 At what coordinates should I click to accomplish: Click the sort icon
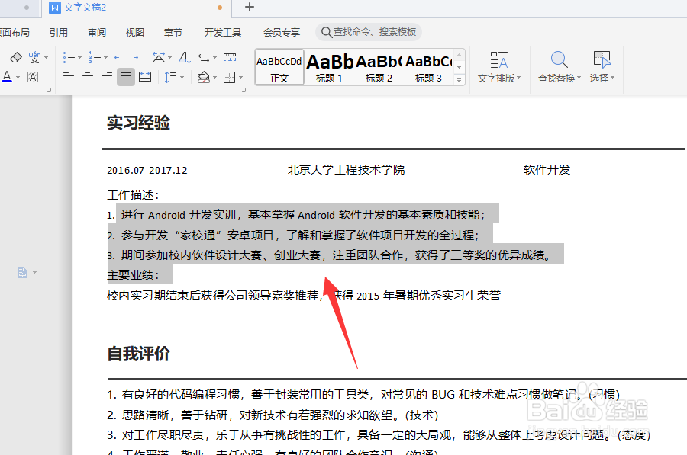click(x=185, y=57)
